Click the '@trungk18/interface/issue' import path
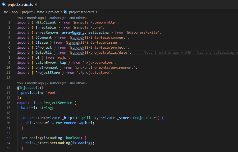Image resolution: width=238 pixels, height=152 pixels. (x=91, y=42)
